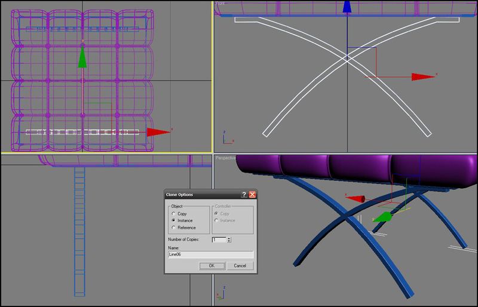Select the Copy option under Object
This screenshot has width=478, height=307.
pos(173,213)
